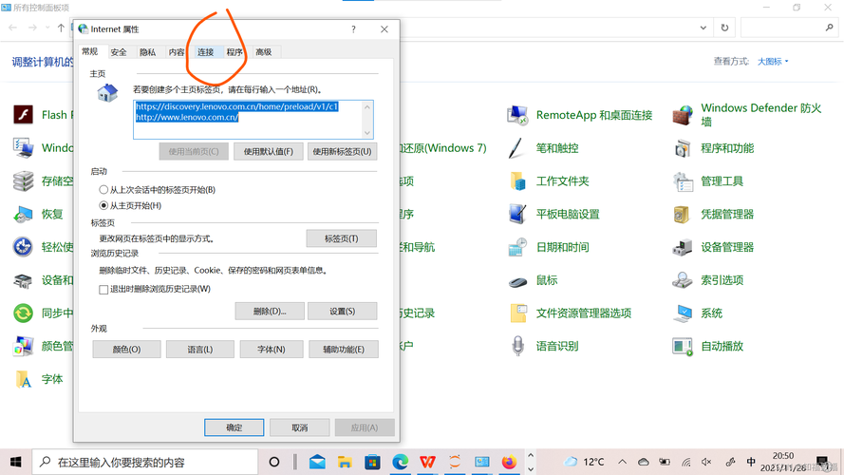Switch to the 高级 tab

pos(264,52)
